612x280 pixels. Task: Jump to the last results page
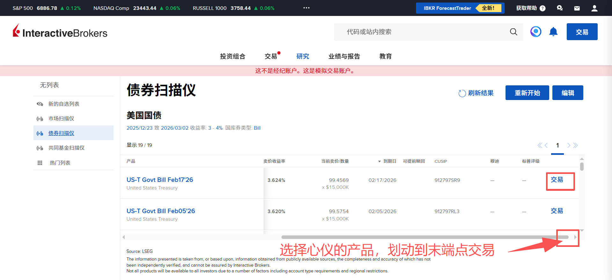(x=576, y=145)
